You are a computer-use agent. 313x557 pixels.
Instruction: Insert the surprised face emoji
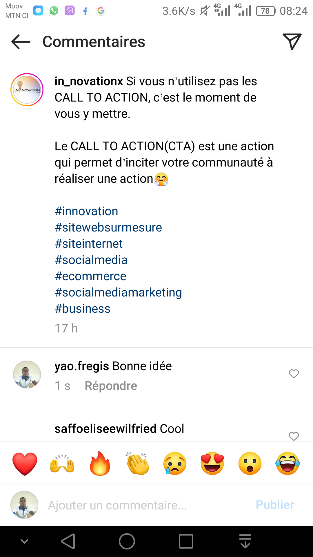(250, 464)
